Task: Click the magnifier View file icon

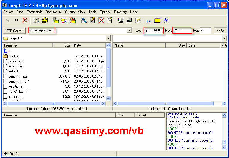Action: point(84,20)
